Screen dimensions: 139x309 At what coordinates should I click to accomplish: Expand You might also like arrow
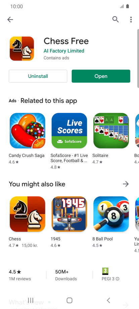[x=126, y=184]
